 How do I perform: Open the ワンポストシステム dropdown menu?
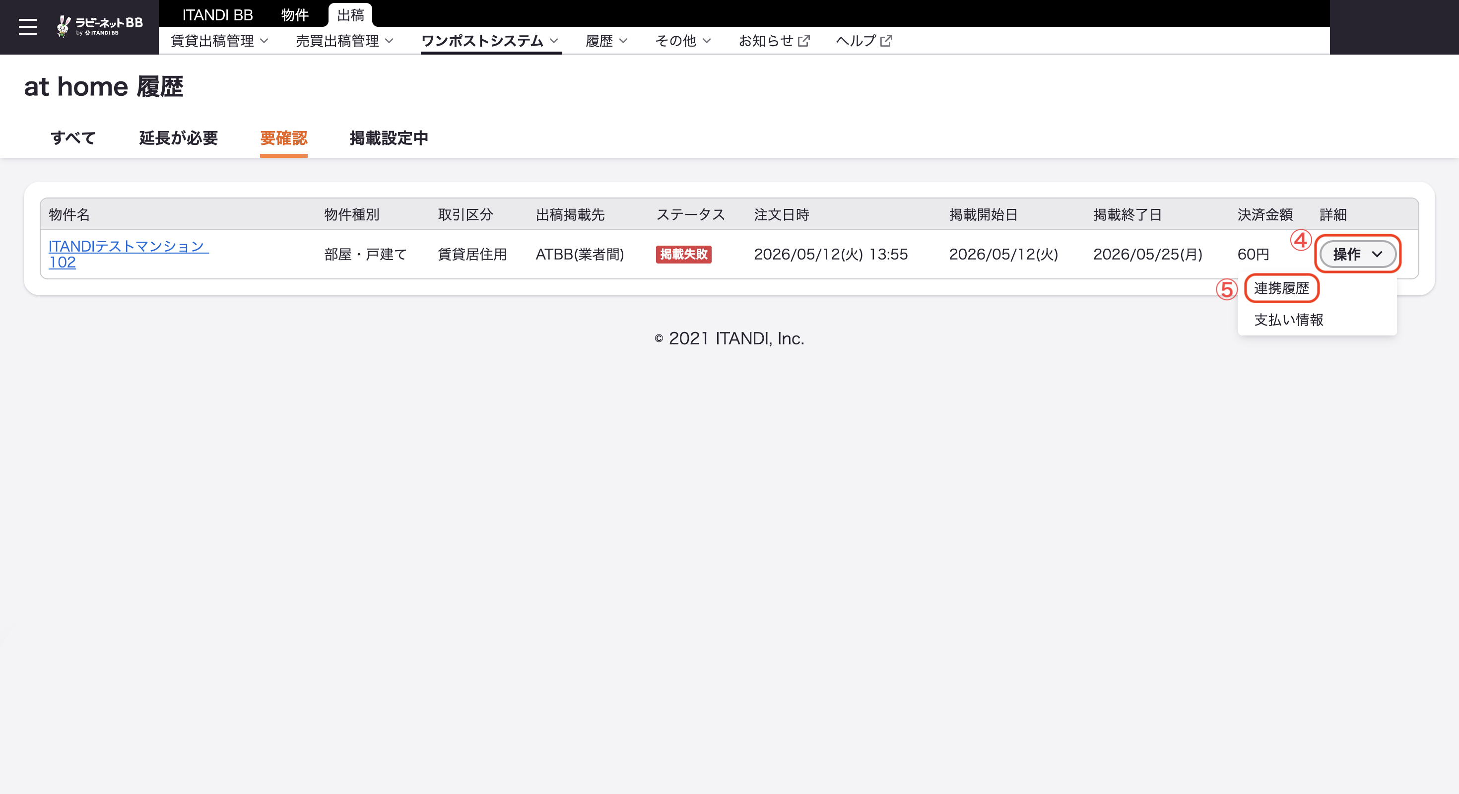pyautogui.click(x=490, y=41)
